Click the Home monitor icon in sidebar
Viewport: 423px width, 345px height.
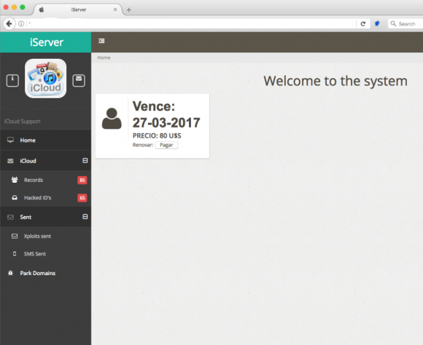10,140
